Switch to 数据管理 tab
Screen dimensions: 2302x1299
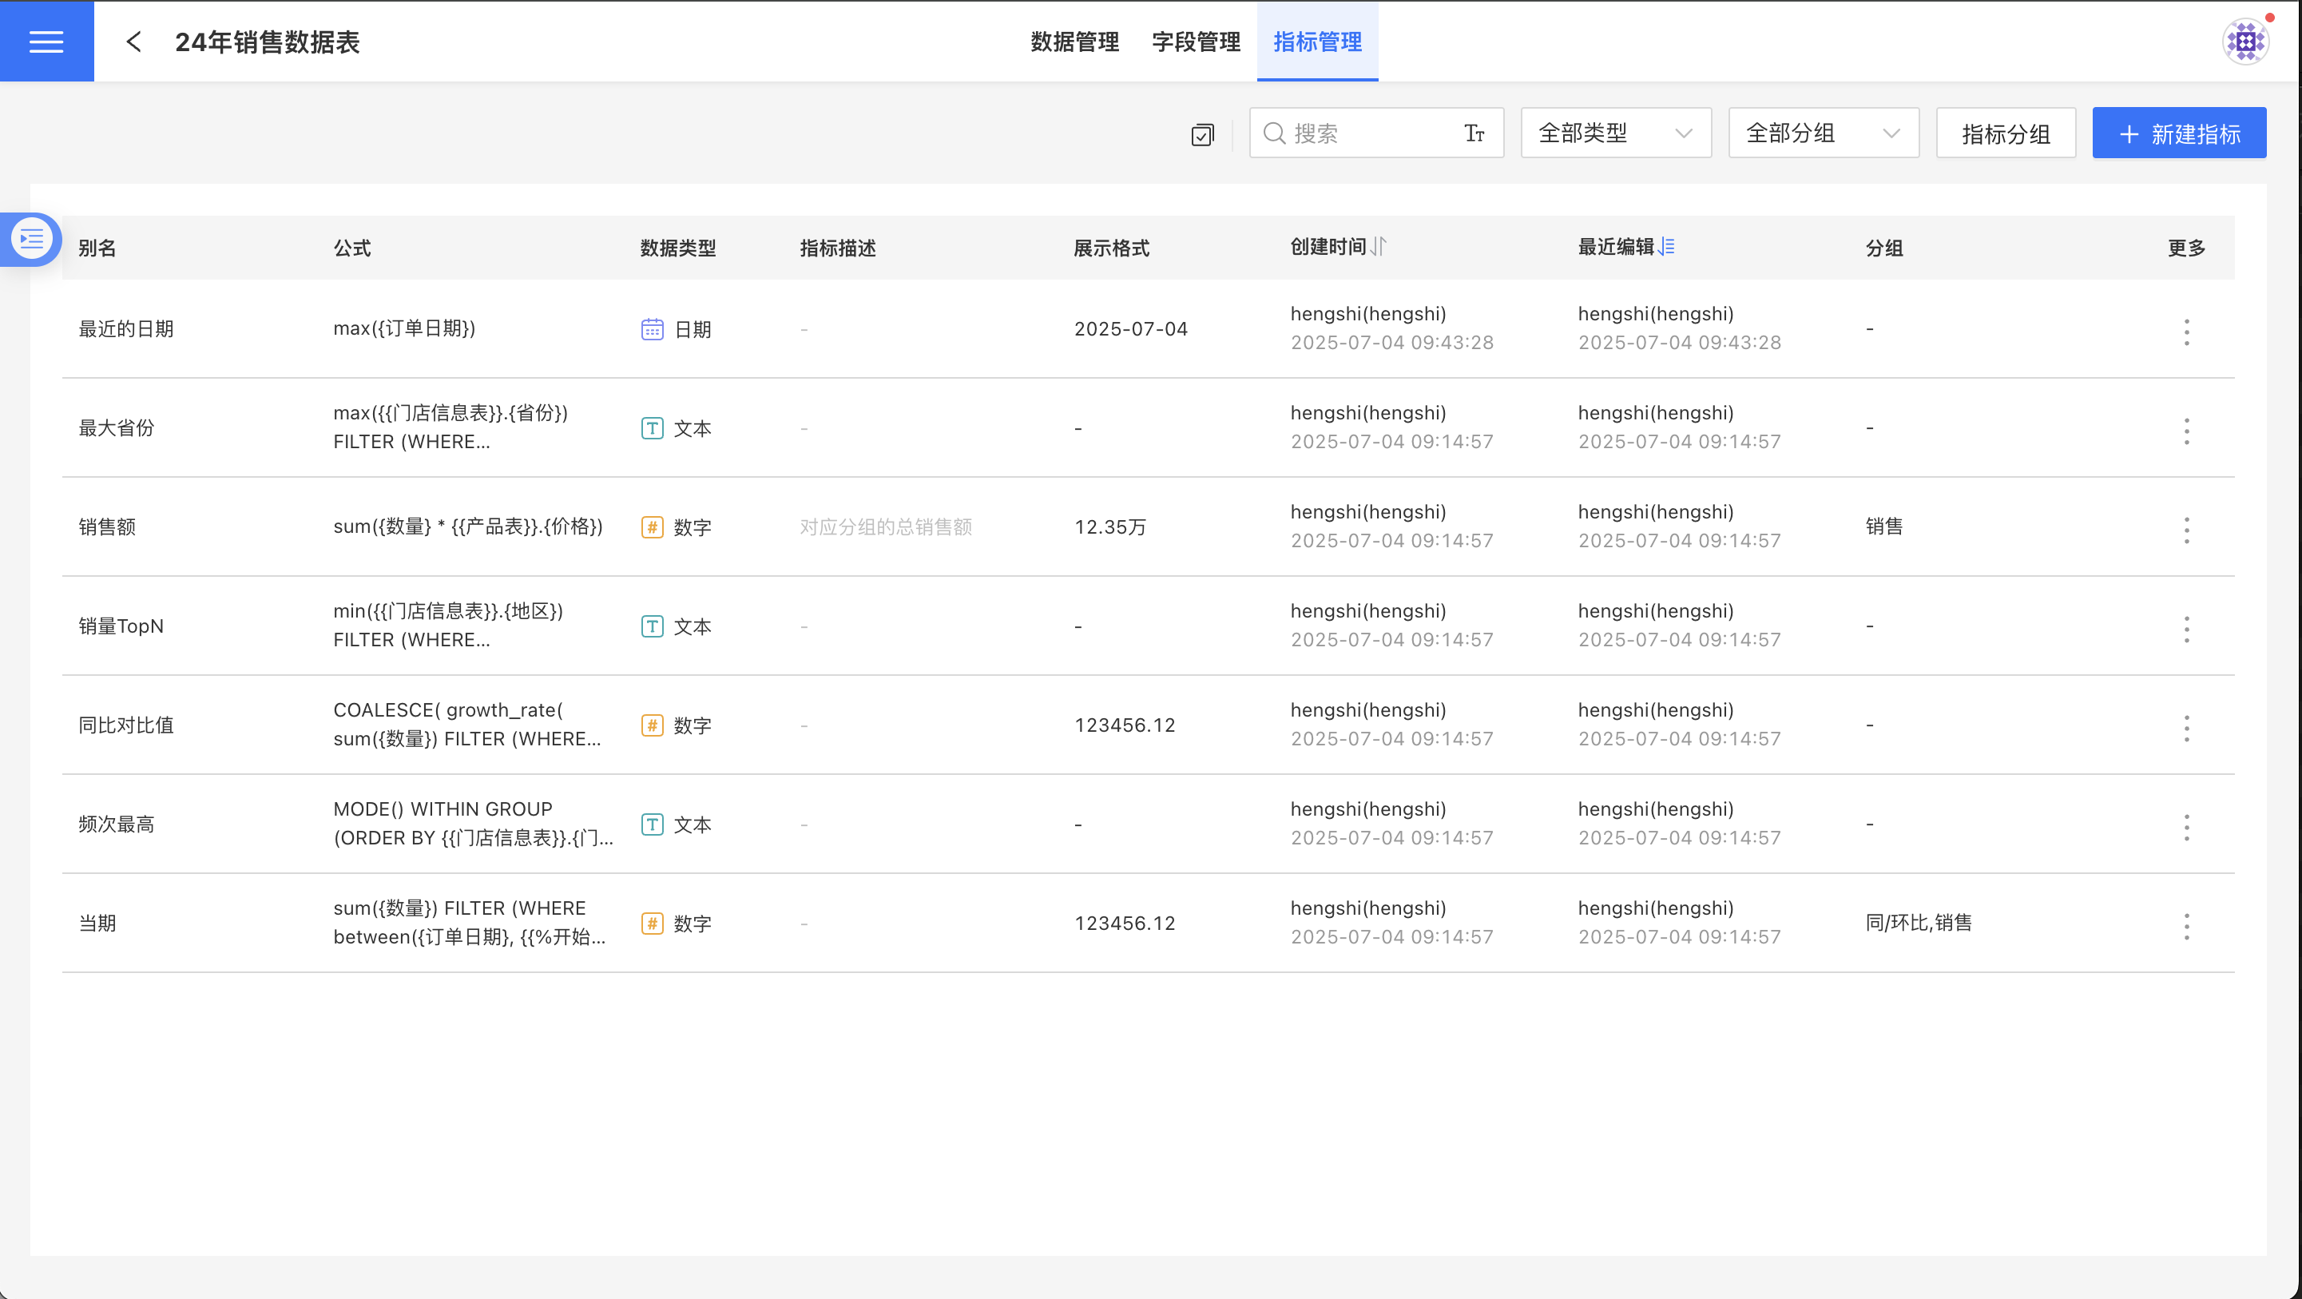[1074, 41]
